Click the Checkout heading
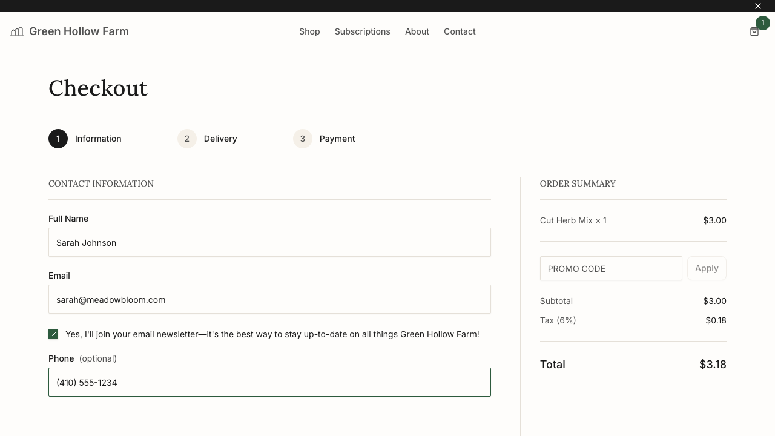Screen dimensions: 775x436 98,88
